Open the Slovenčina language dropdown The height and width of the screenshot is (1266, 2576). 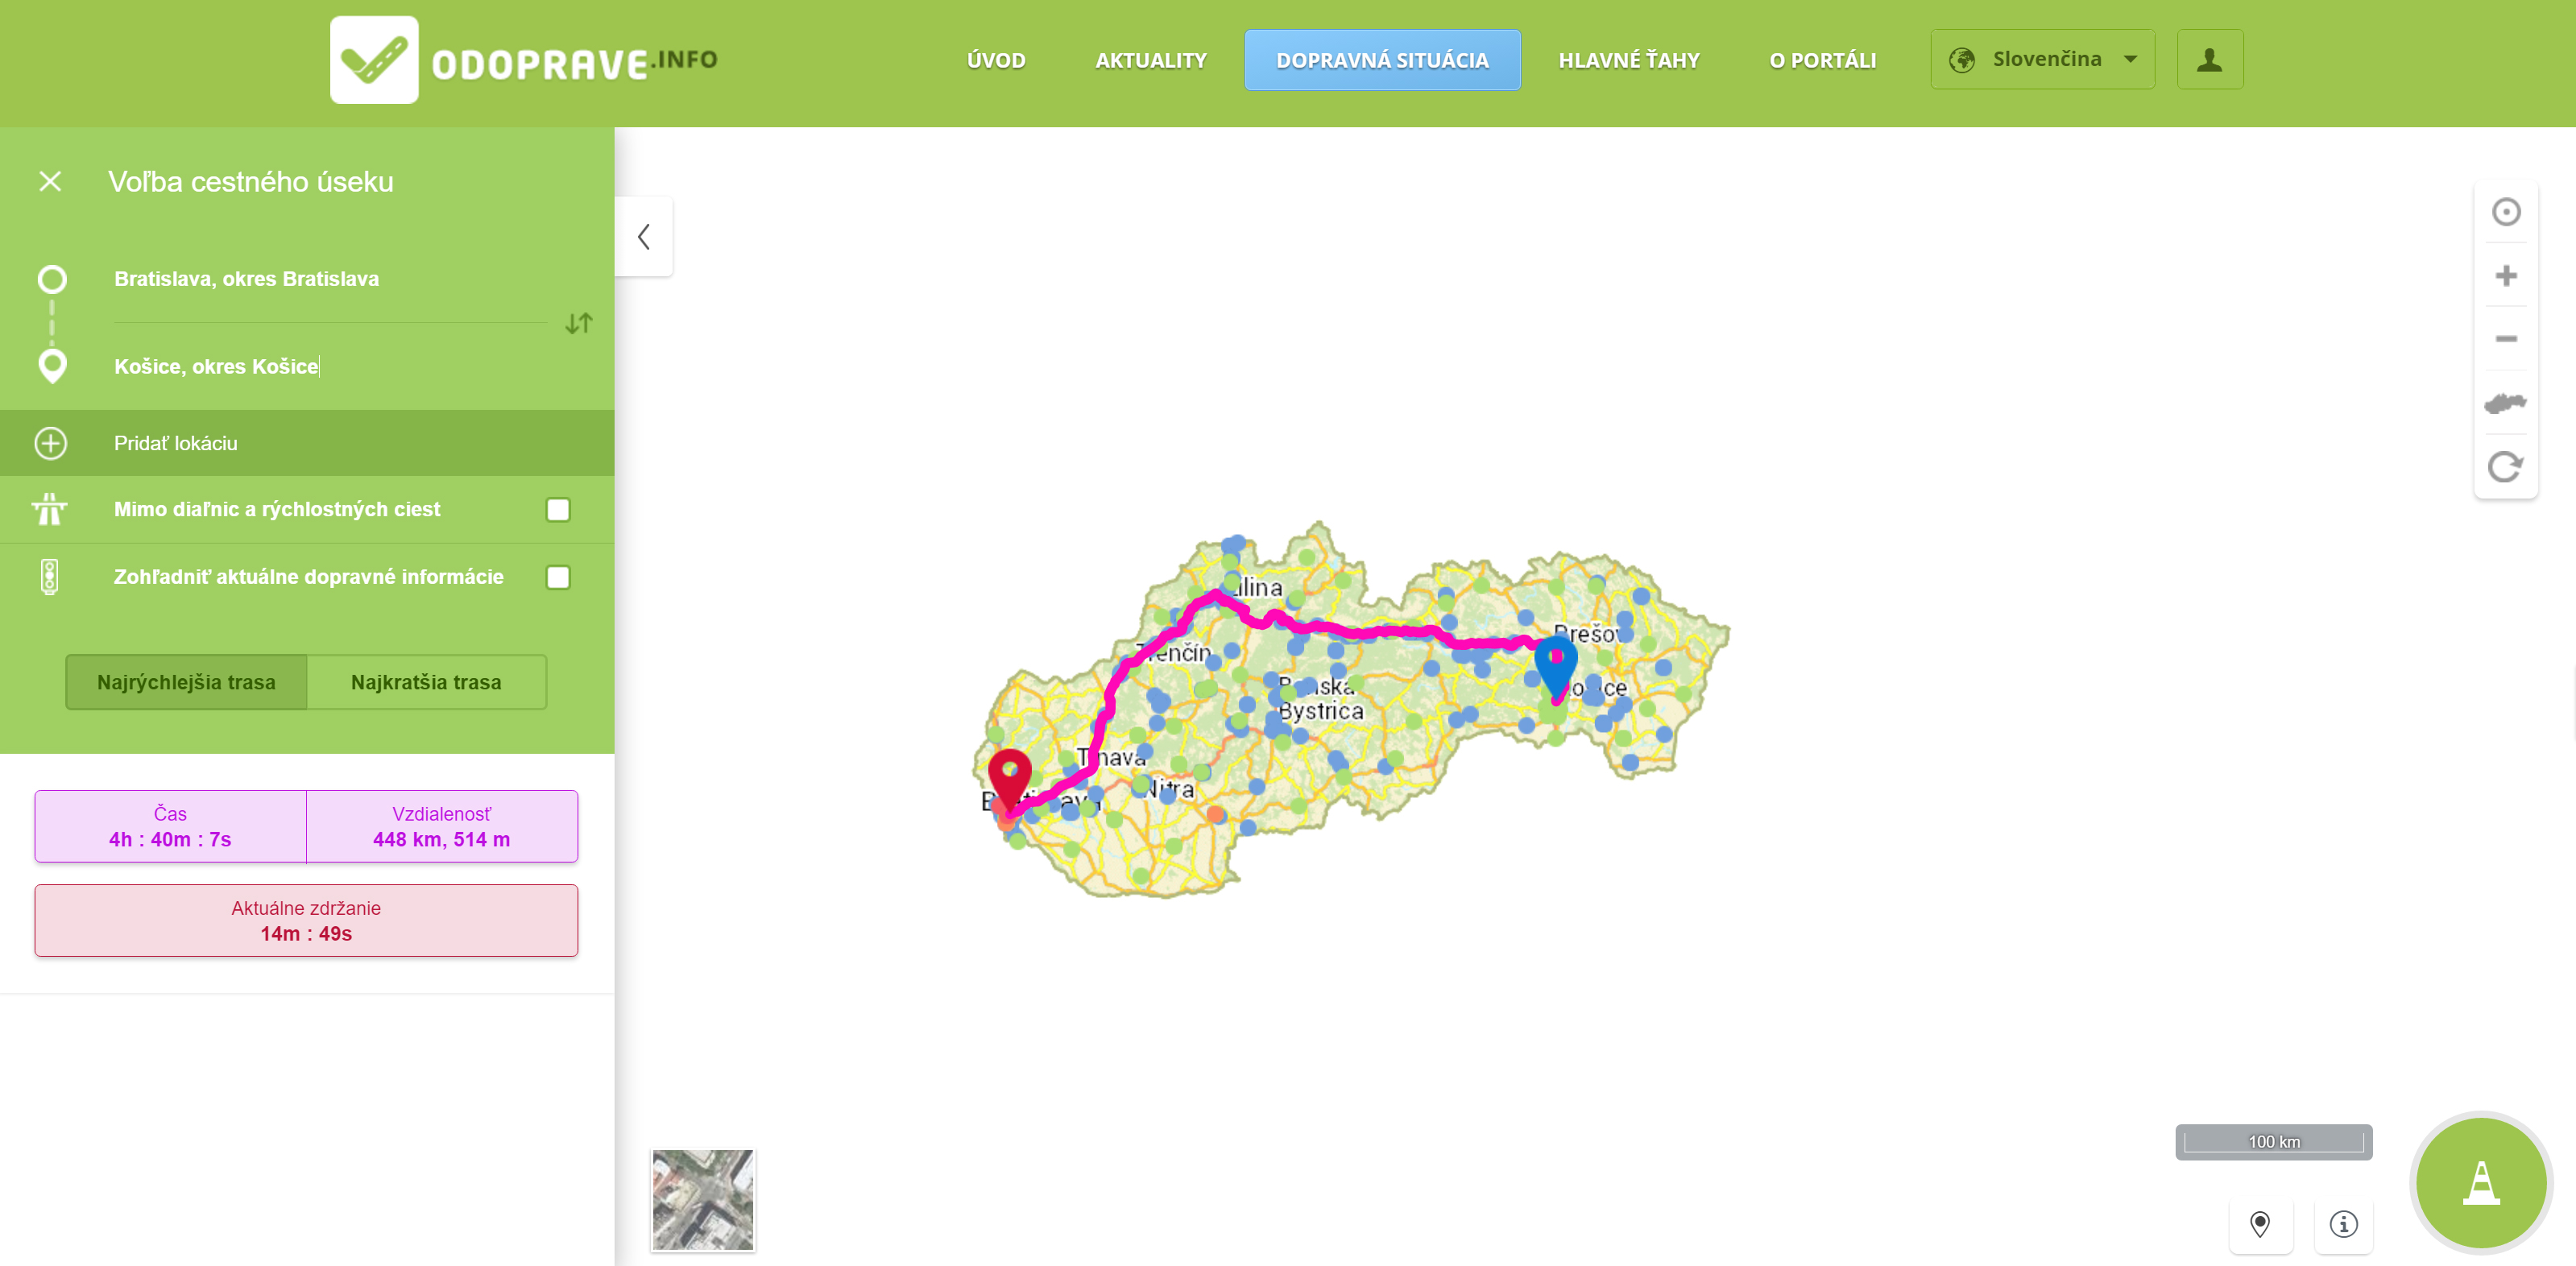pos(2042,60)
